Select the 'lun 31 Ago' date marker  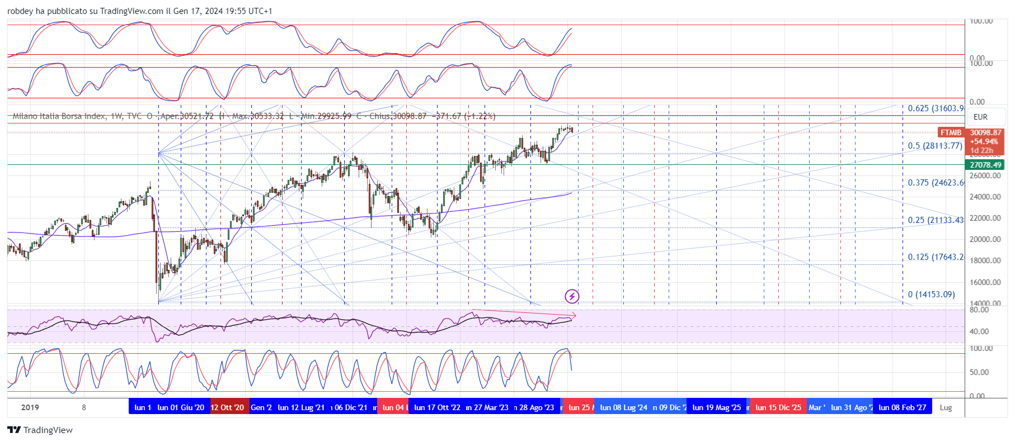[851, 407]
